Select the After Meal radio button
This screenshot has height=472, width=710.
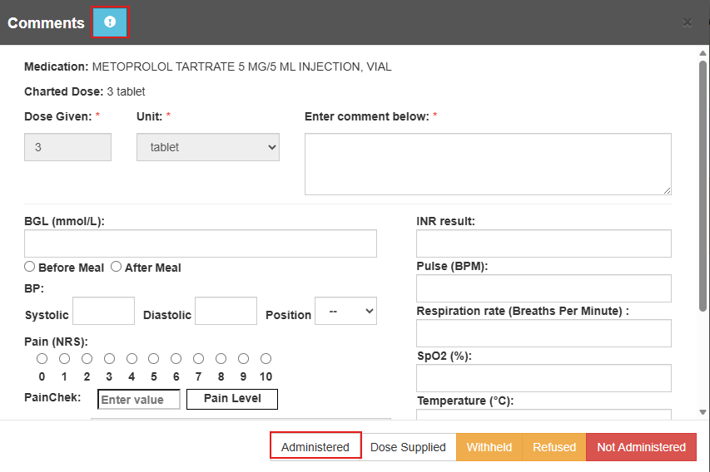116,267
